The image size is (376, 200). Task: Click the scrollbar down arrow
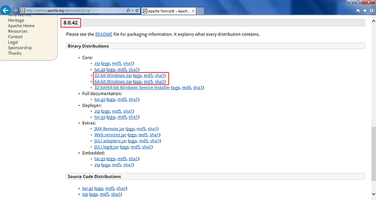tap(373, 194)
